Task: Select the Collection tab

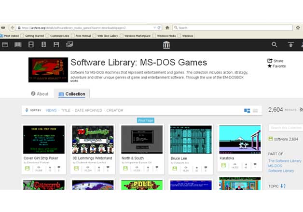Action: coord(72,94)
